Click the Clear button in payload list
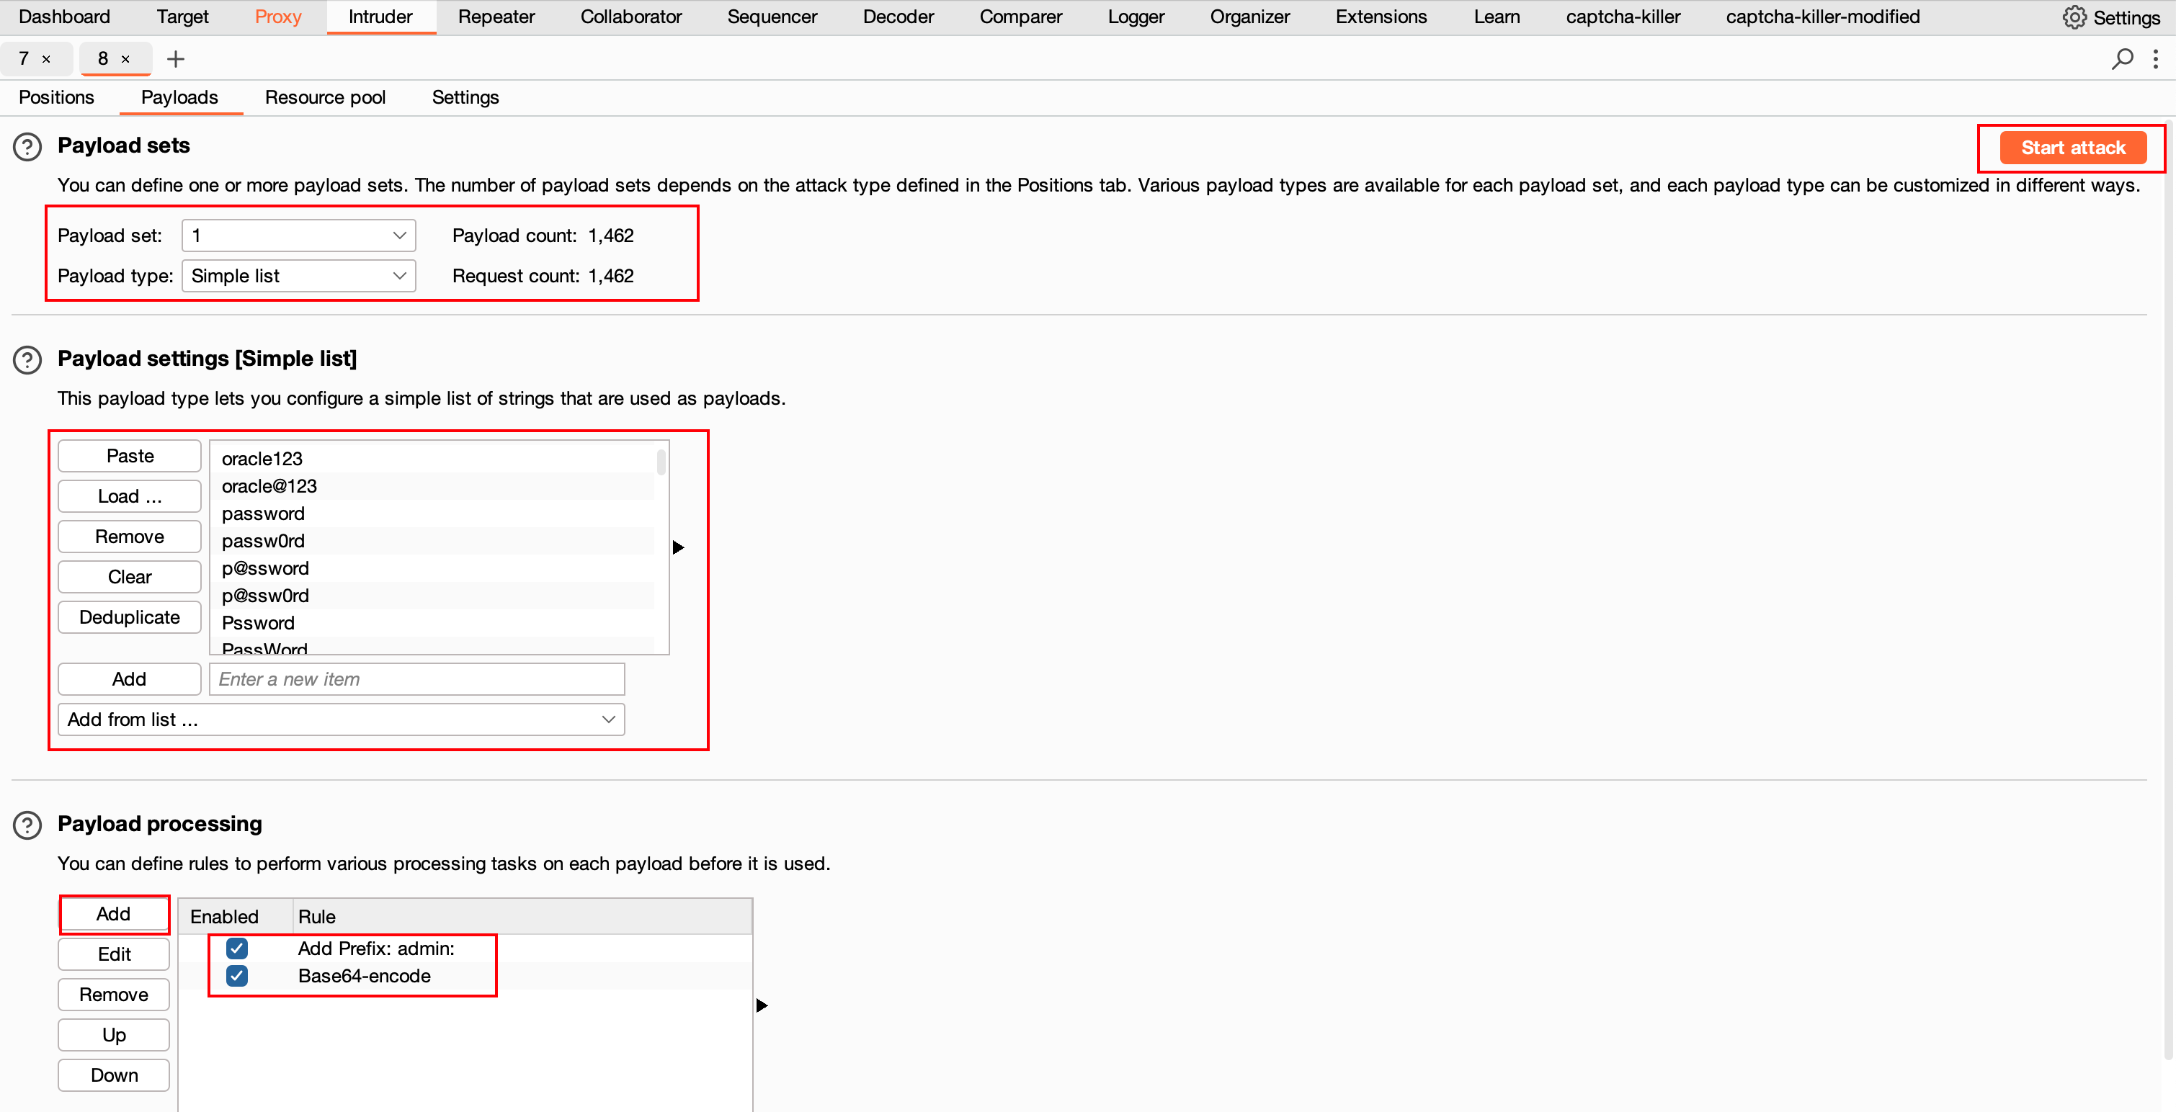Screen dimensions: 2176x1112 129,576
